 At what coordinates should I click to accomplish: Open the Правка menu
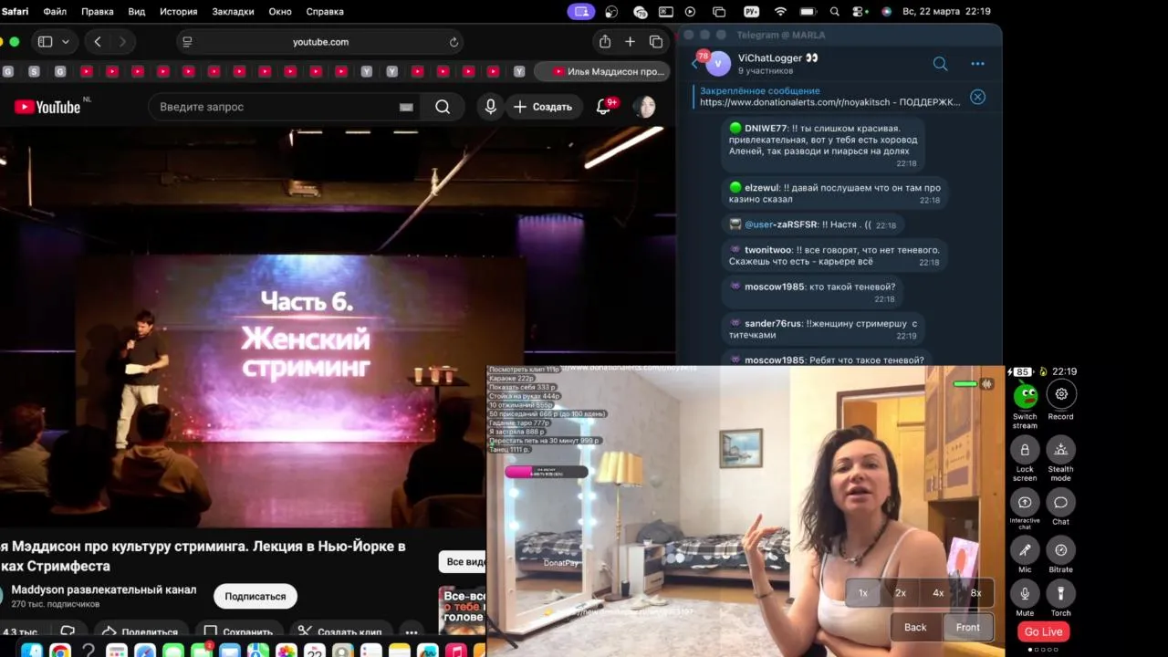98,12
